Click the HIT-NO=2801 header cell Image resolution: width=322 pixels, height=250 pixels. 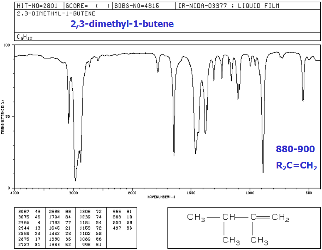point(39,6)
